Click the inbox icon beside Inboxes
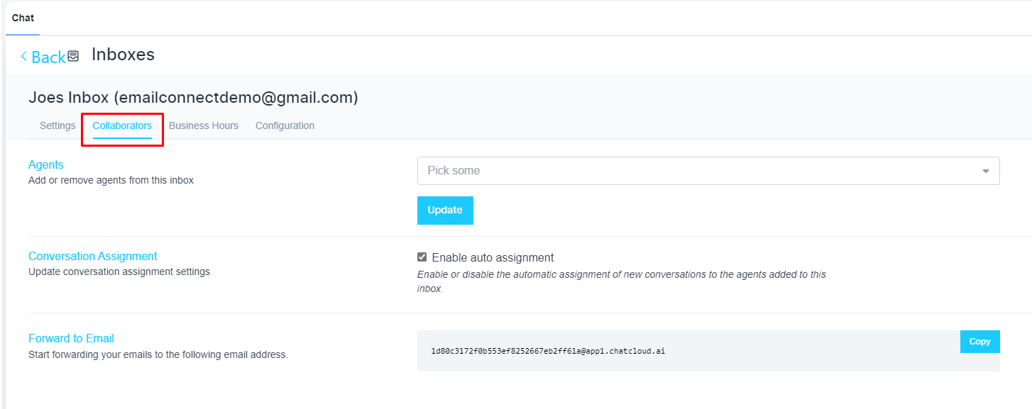The width and height of the screenshot is (1032, 409). point(73,56)
